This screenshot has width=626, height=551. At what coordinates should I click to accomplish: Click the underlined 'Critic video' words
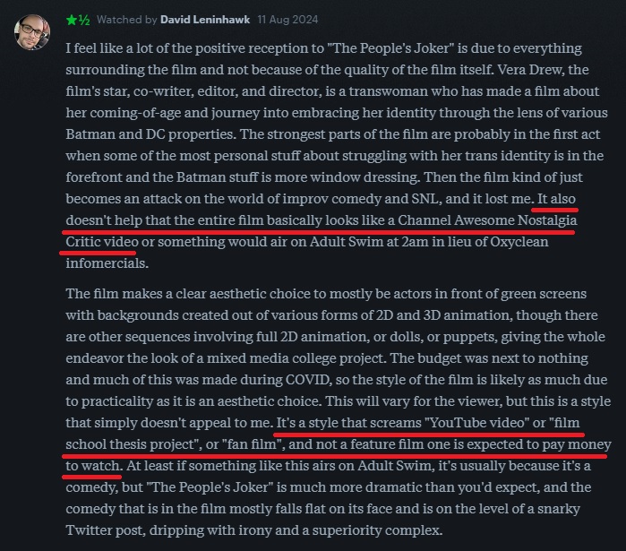[102, 242]
